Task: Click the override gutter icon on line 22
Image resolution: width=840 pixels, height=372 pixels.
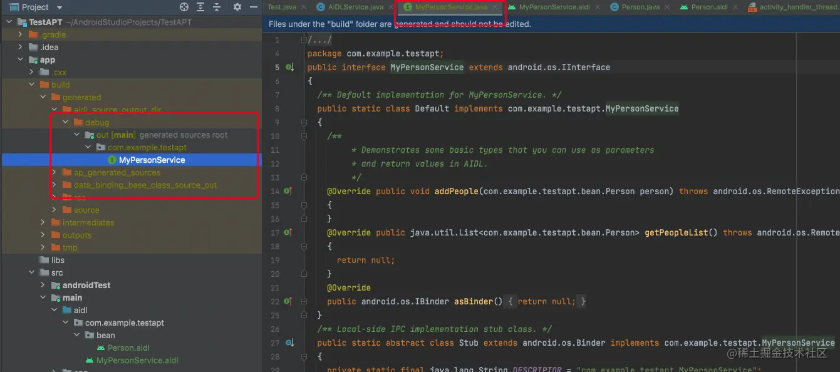Action: click(x=288, y=301)
